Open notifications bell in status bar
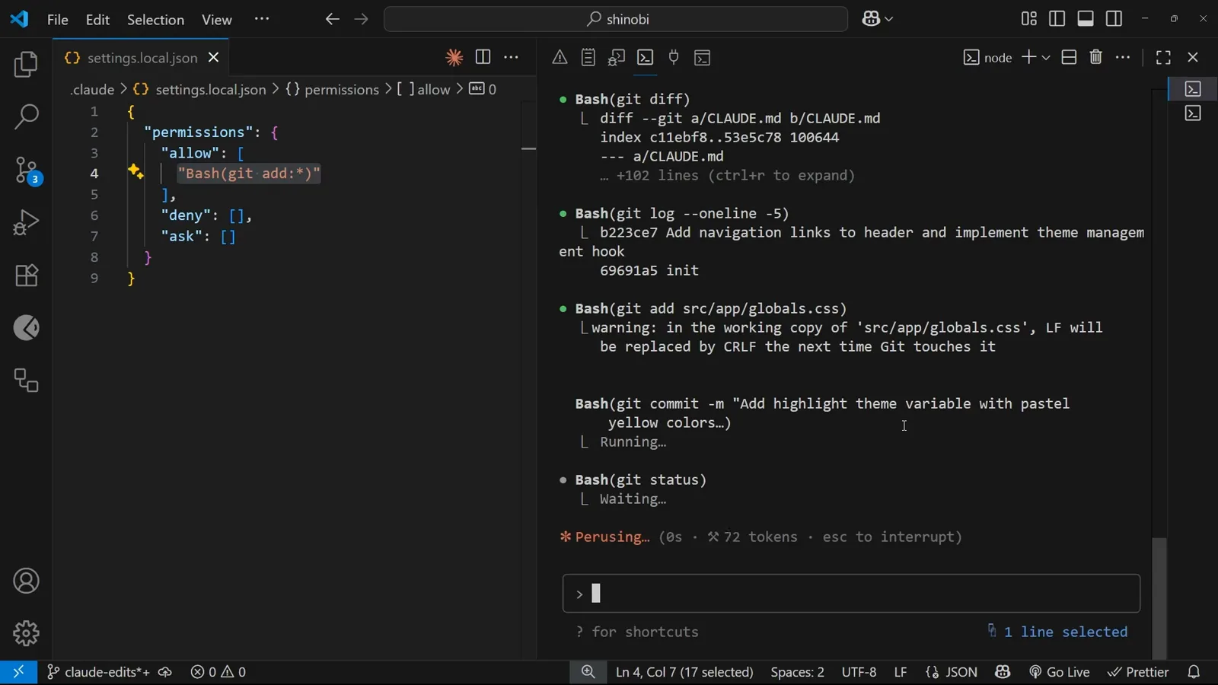The image size is (1218, 685). point(1194,672)
